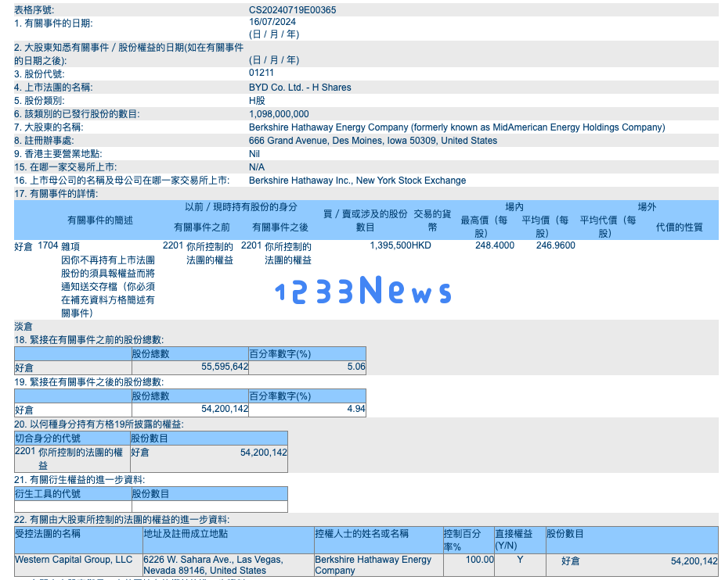Click the average price "246.9600"
This screenshot has height=580, width=725.
tap(556, 245)
